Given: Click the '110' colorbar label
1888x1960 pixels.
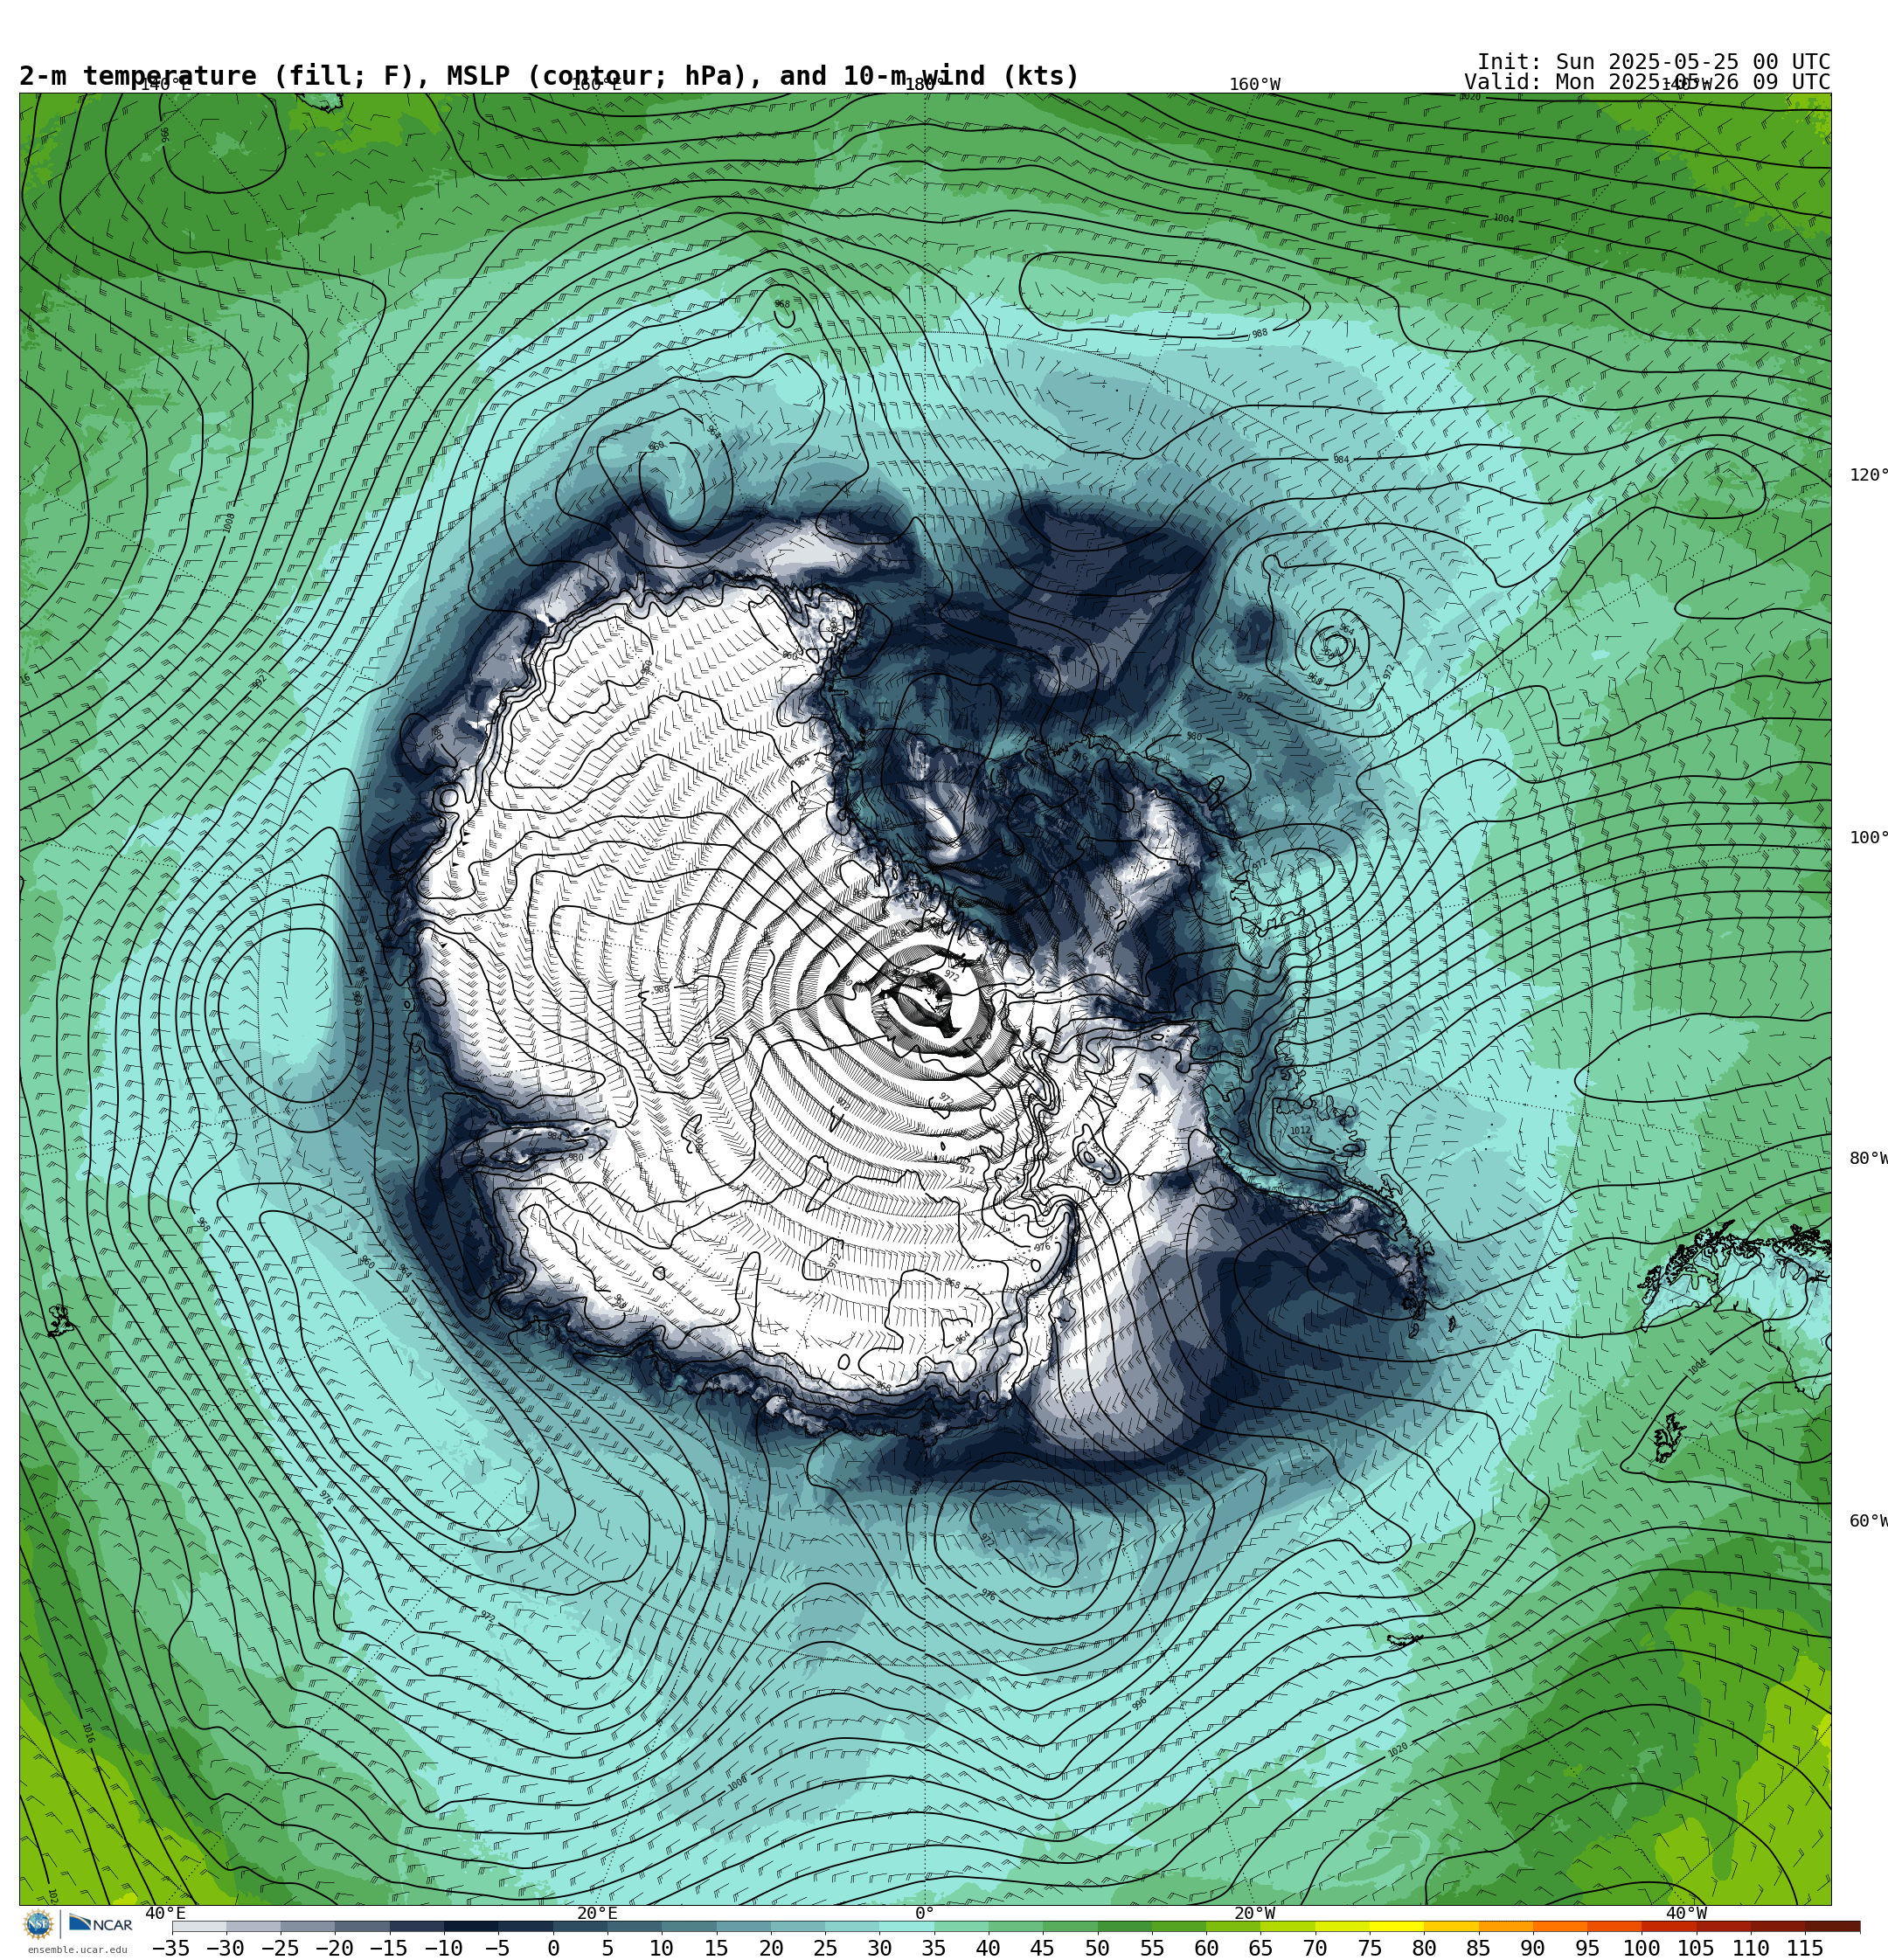Looking at the screenshot, I should (x=1750, y=1948).
